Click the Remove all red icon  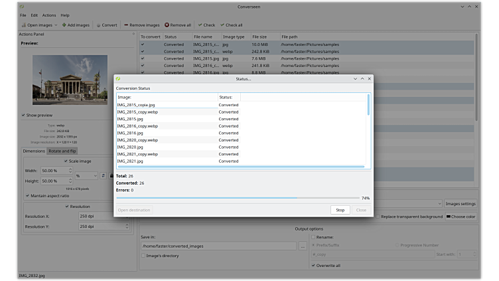(167, 25)
